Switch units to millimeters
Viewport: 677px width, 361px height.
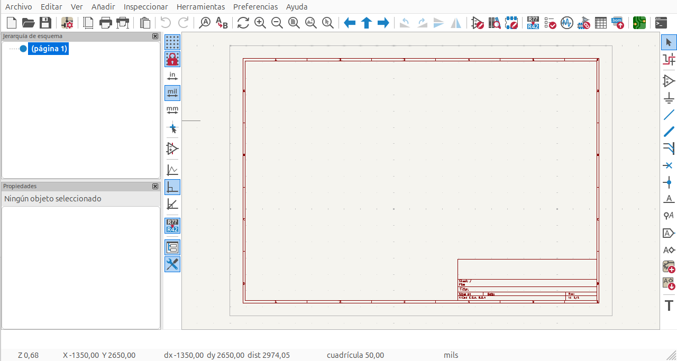point(172,110)
